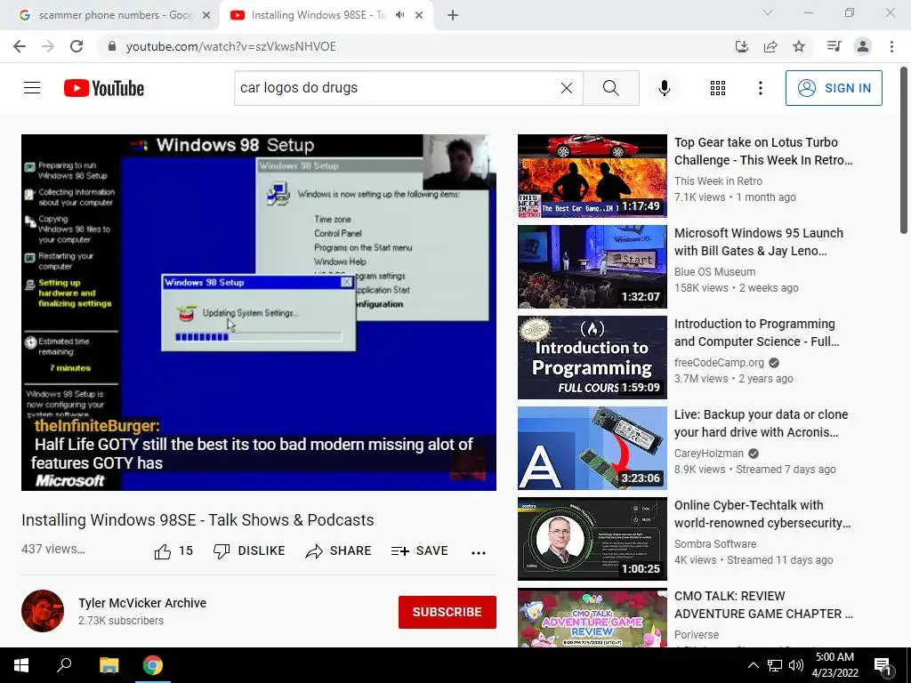Save video to playlist with SAVE
Image resolution: width=911 pixels, height=683 pixels.
(420, 550)
